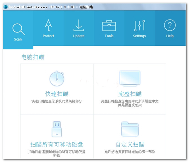Open the Scan tab magnifier icon
189x162 pixels.
[18, 29]
